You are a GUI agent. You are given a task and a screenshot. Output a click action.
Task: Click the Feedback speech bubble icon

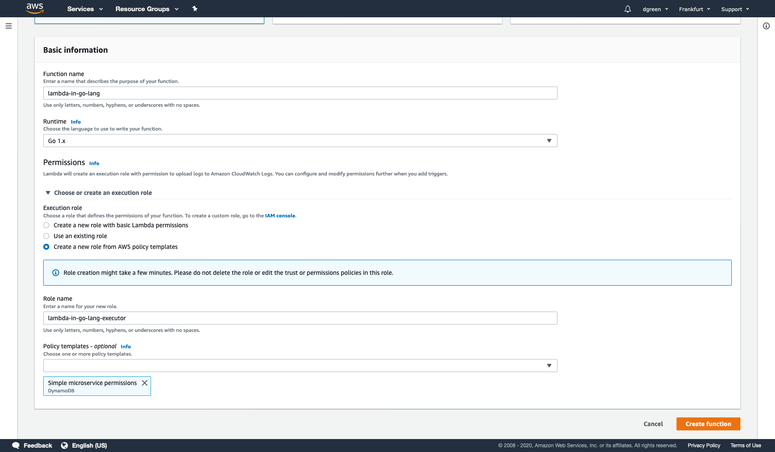(16, 446)
